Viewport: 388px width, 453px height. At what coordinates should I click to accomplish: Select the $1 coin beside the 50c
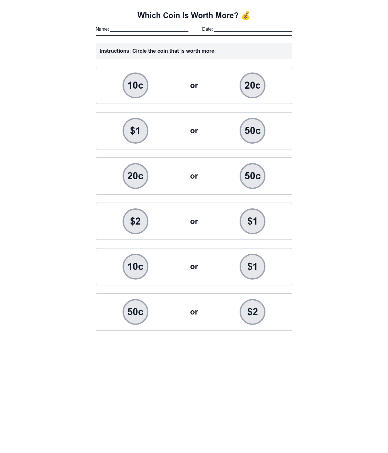(135, 131)
